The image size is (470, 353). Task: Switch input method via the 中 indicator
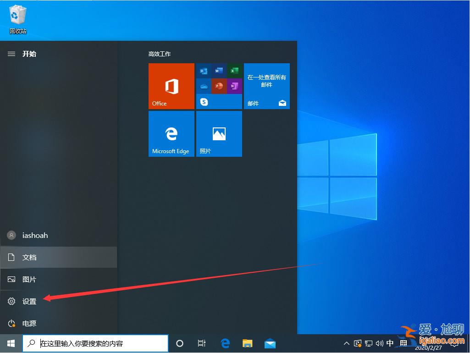(x=390, y=343)
